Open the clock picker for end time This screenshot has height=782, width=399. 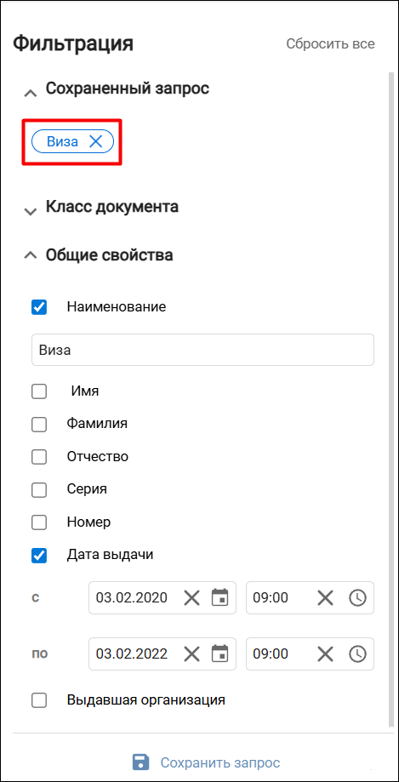[x=357, y=654]
